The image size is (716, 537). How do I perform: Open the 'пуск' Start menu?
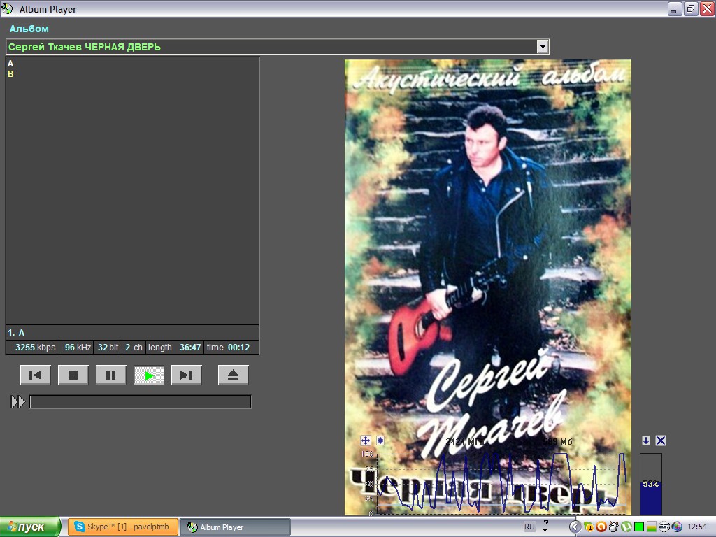click(x=30, y=527)
